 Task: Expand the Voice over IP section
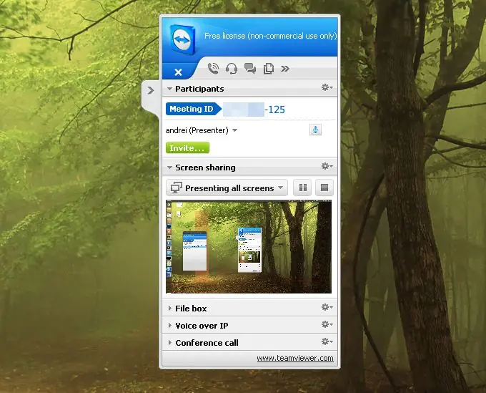coord(170,325)
